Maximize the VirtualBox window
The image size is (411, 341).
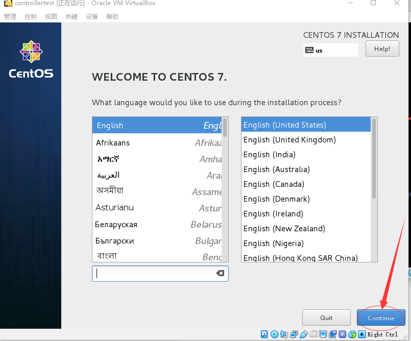[373, 3]
